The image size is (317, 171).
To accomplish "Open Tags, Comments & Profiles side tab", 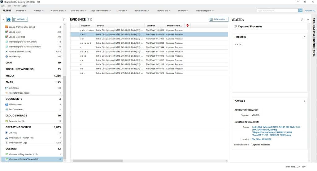I will (314, 37).
